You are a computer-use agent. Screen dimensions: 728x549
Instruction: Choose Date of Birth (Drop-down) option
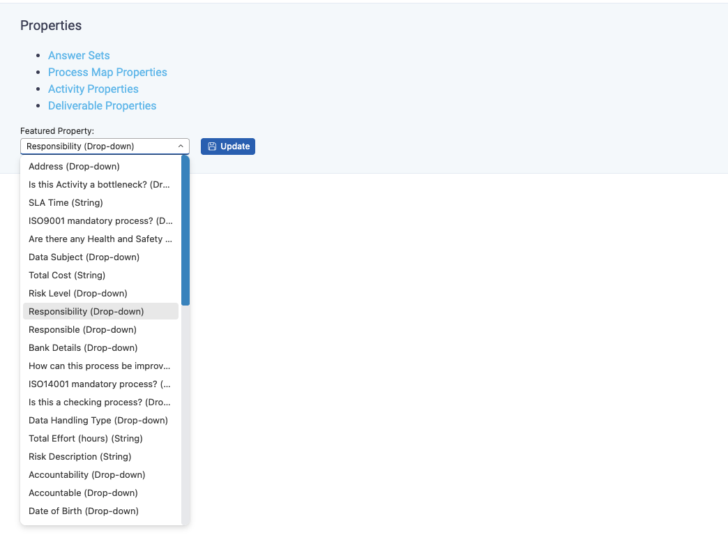[x=100, y=511]
